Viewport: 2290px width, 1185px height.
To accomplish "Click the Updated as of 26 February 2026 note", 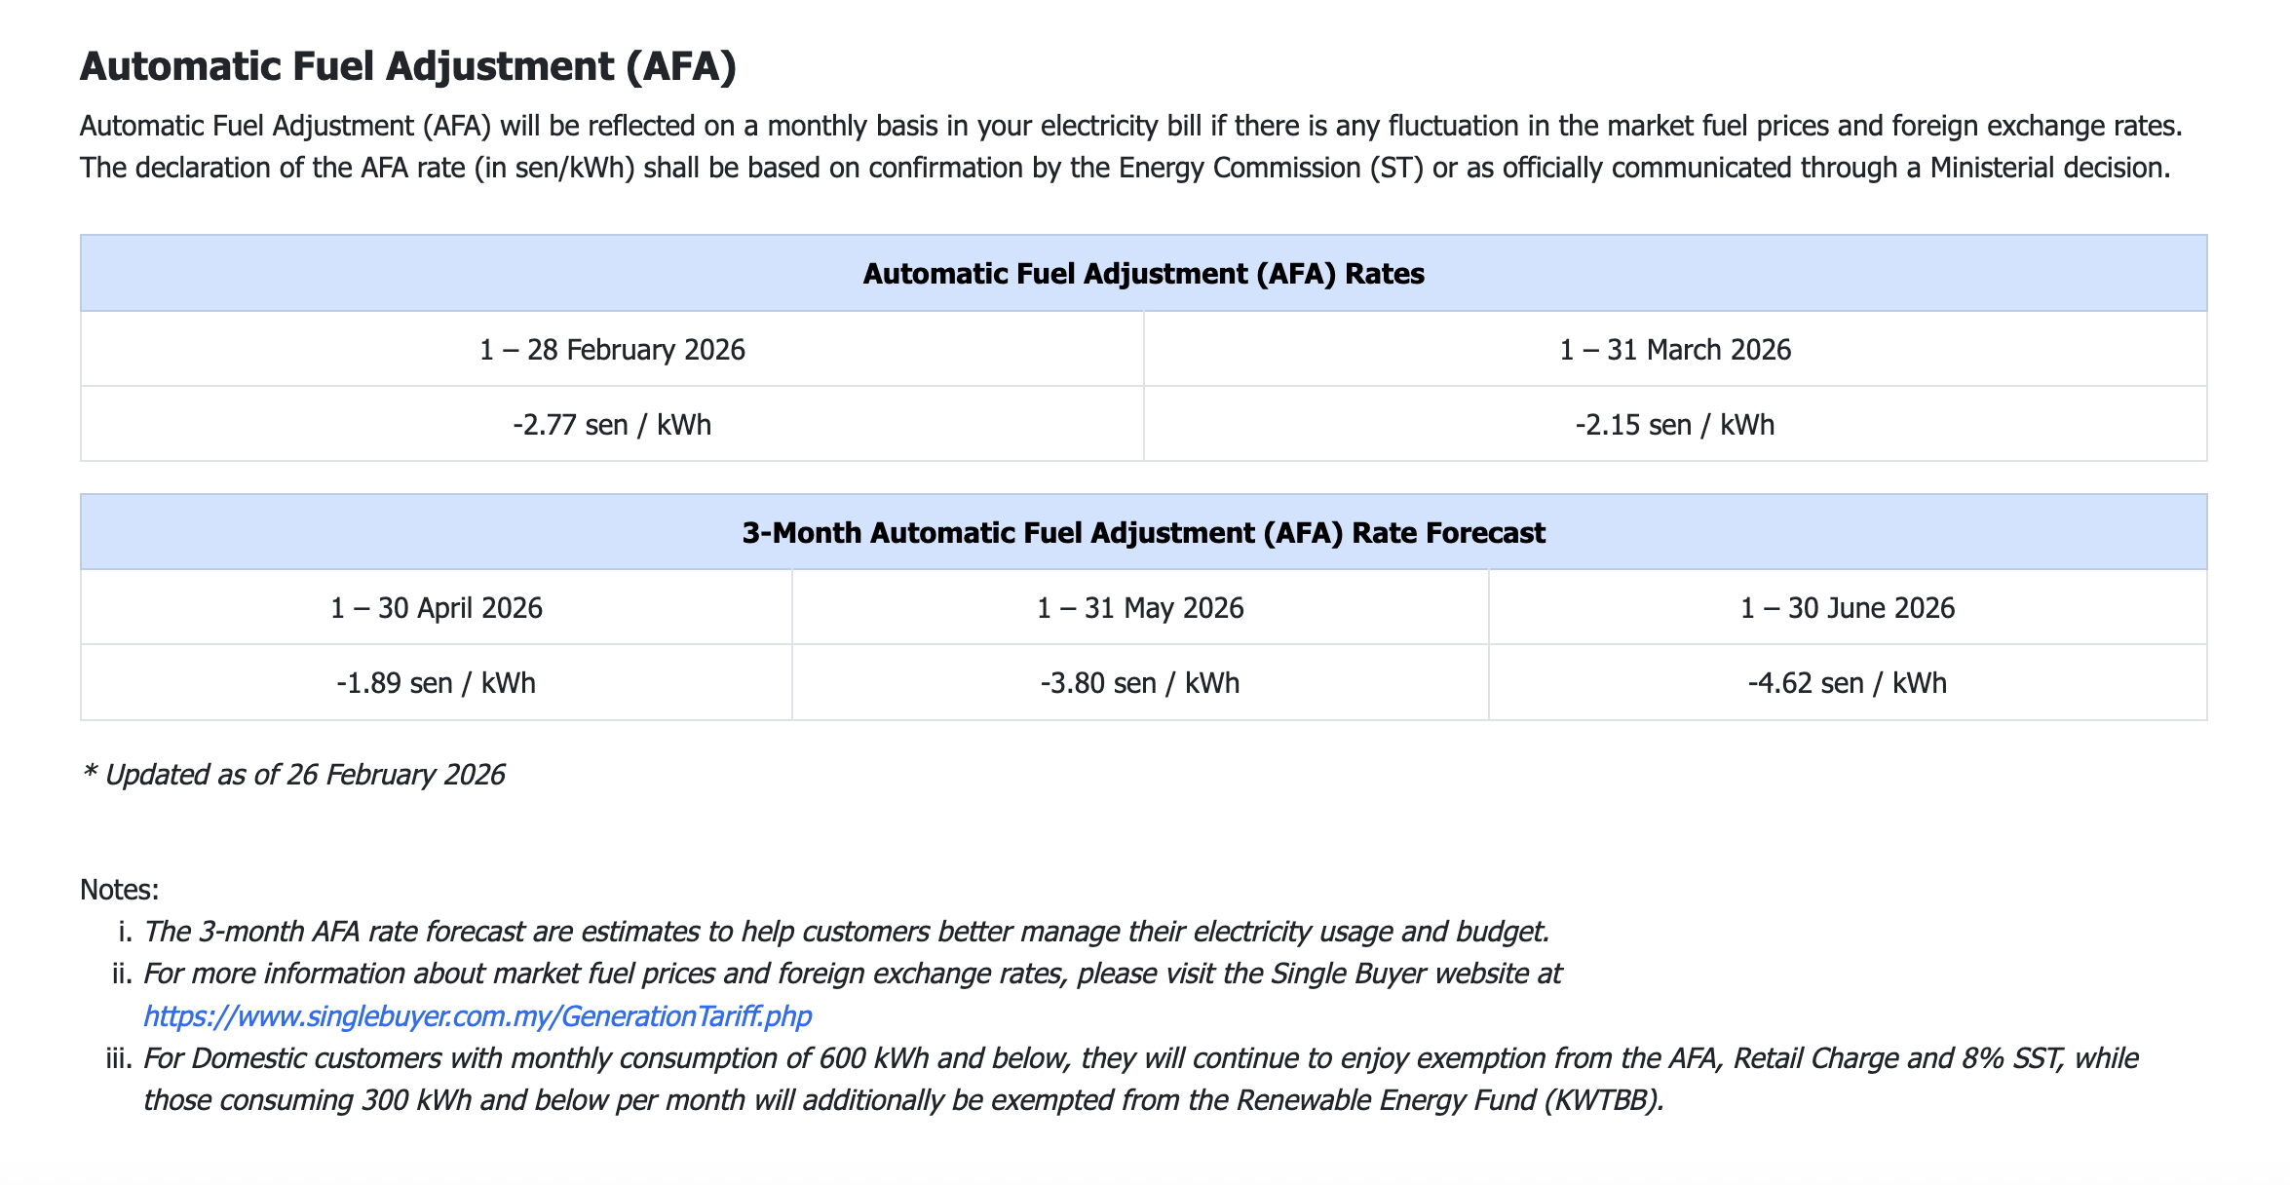I will click(x=293, y=775).
